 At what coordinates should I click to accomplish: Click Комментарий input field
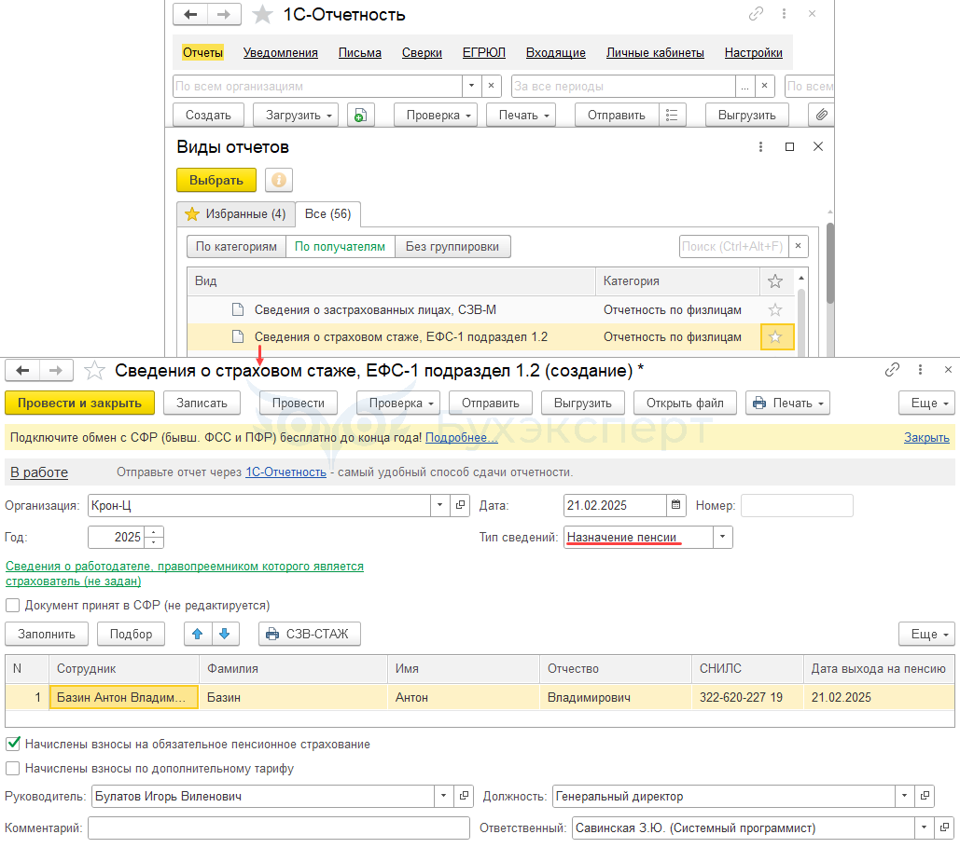pos(279,827)
